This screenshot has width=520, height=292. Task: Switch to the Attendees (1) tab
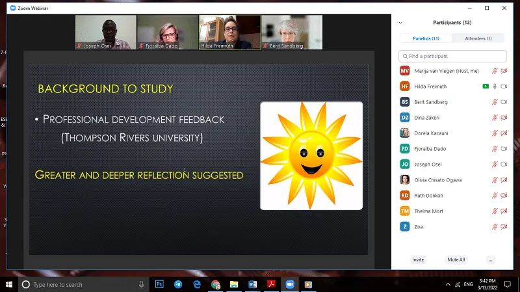click(x=478, y=38)
